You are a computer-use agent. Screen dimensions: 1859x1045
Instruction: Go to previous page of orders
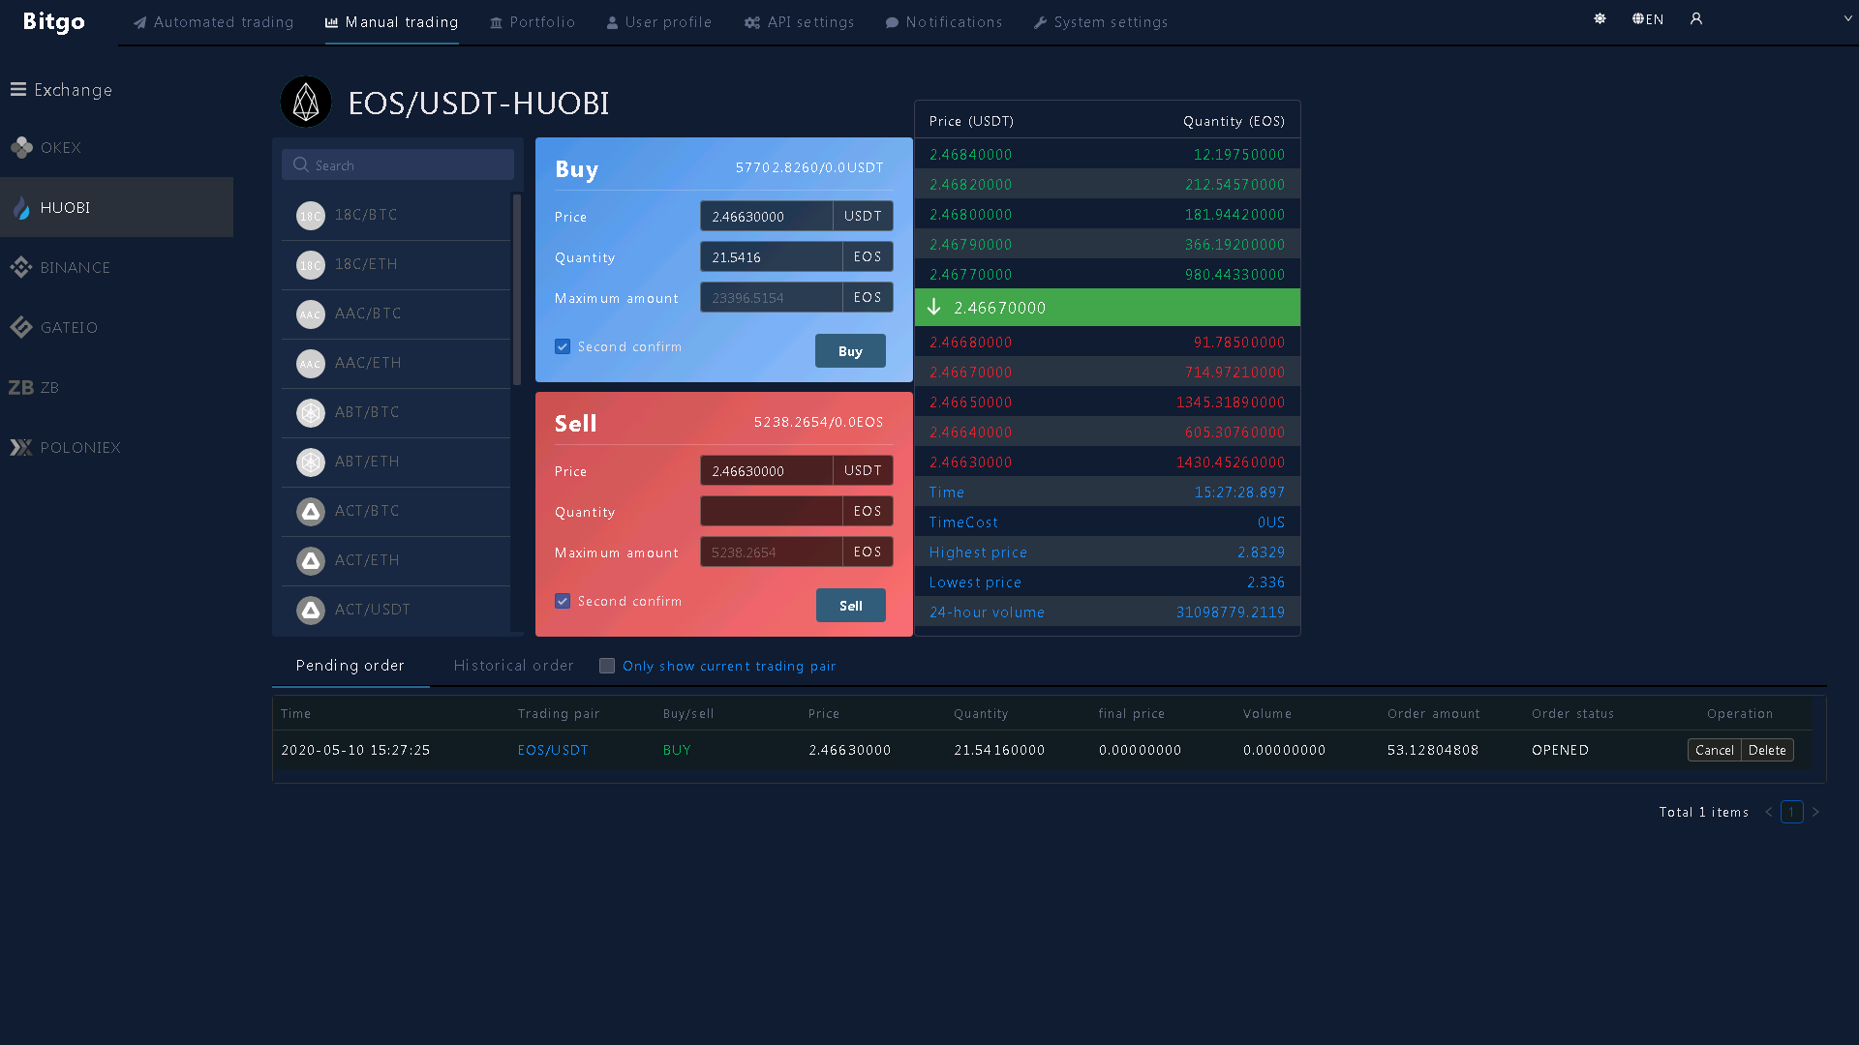(1768, 812)
